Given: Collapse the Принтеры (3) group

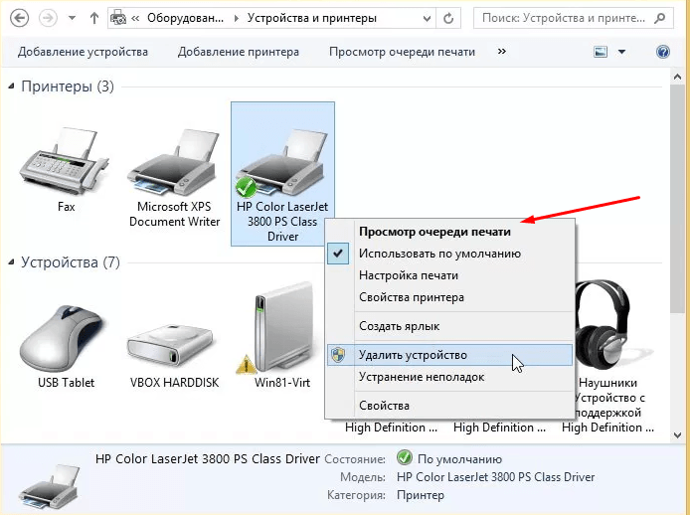Looking at the screenshot, I should point(12,86).
